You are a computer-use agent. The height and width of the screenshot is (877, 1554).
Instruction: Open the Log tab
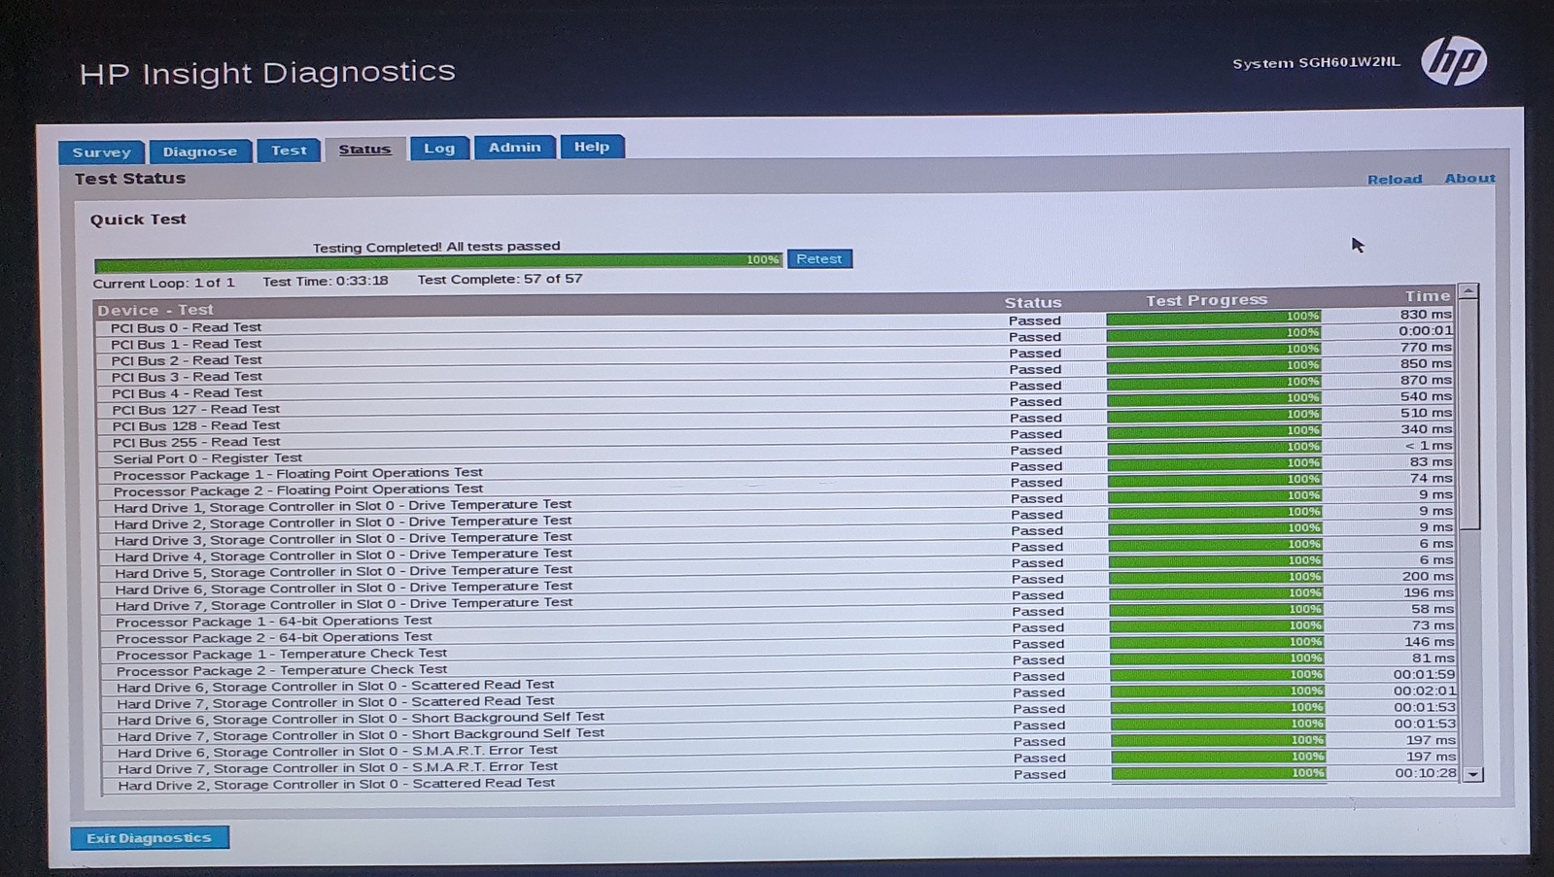coord(439,148)
